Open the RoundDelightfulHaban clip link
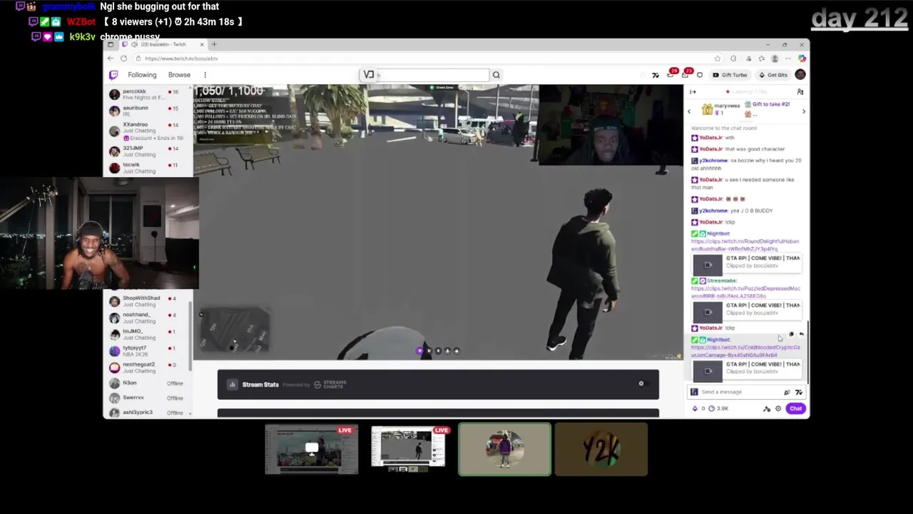Image resolution: width=913 pixels, height=514 pixels. (745, 245)
